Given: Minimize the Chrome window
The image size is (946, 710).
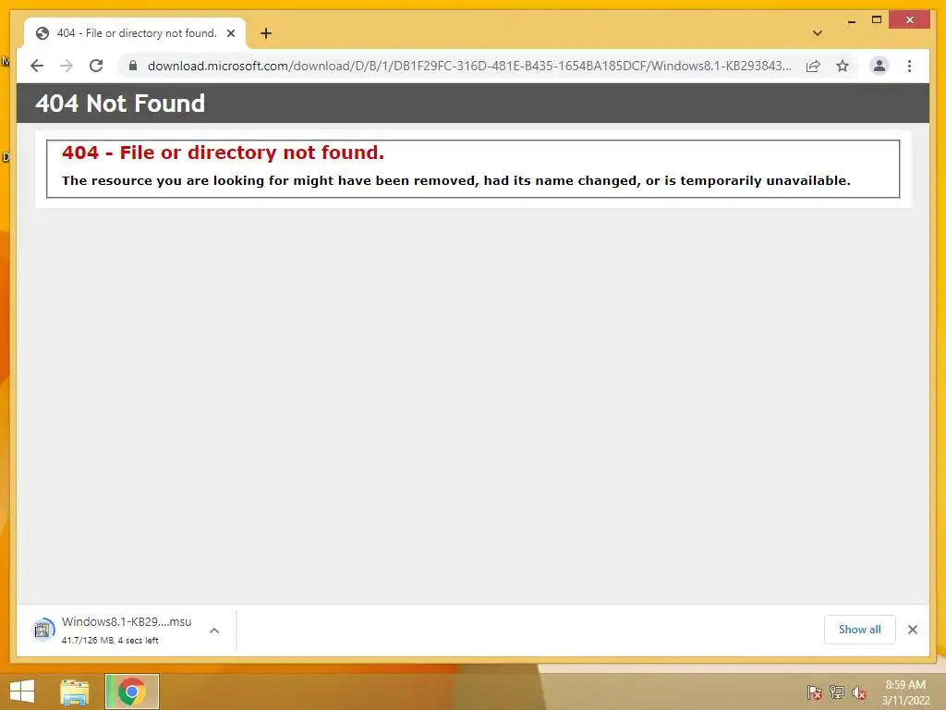Looking at the screenshot, I should [x=851, y=20].
